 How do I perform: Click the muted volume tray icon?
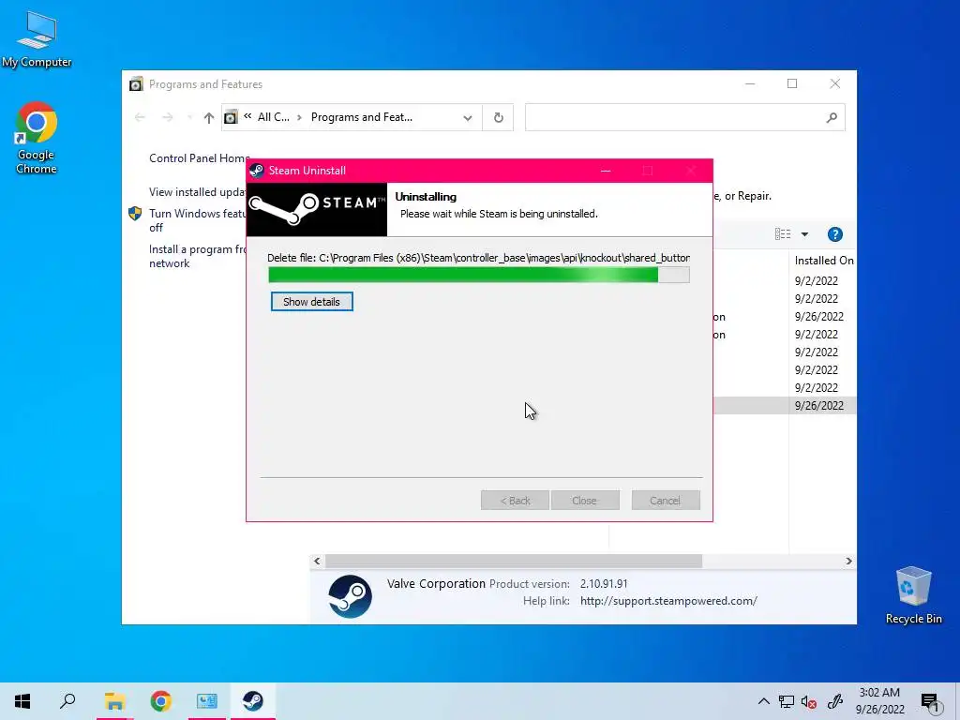pos(809,701)
